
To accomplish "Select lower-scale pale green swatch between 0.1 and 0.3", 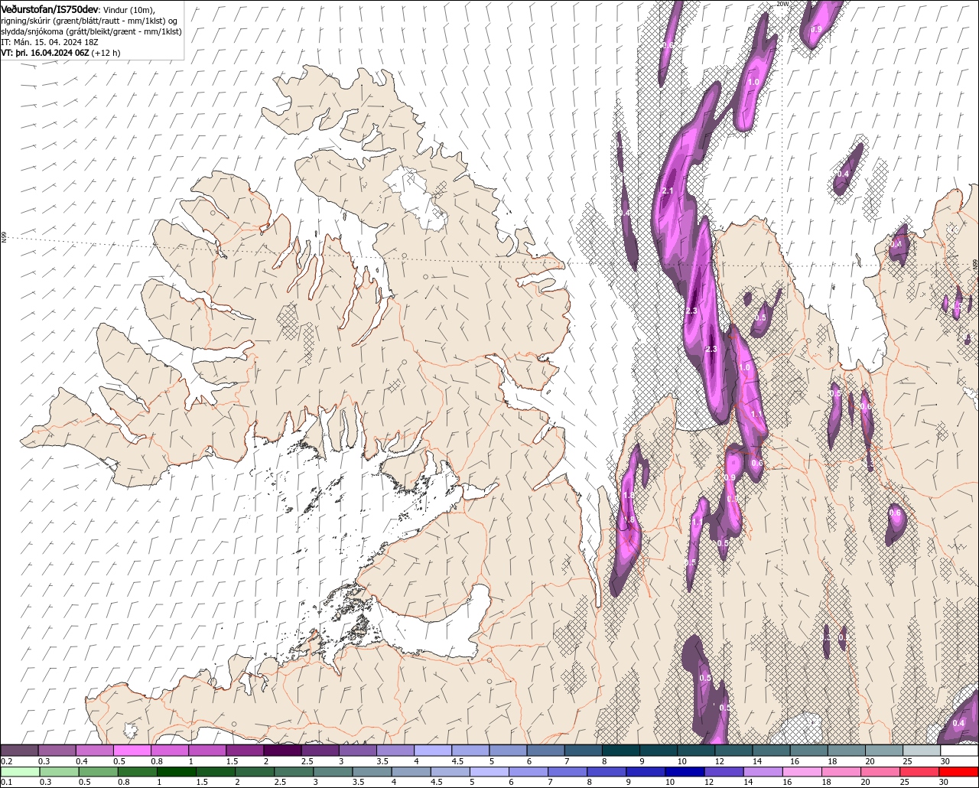I will (21, 771).
